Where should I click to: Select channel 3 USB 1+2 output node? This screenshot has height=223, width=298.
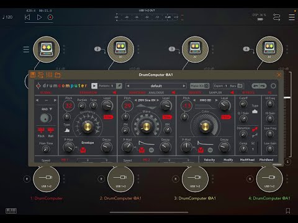[x=195, y=179]
